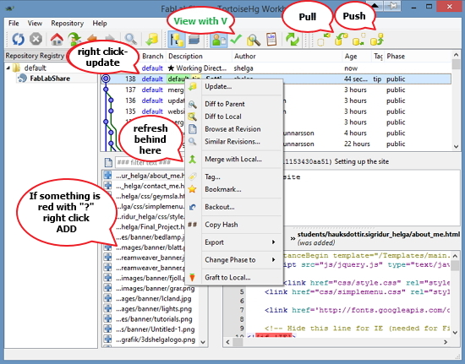Select the Working Directory row by shelga

276,68
